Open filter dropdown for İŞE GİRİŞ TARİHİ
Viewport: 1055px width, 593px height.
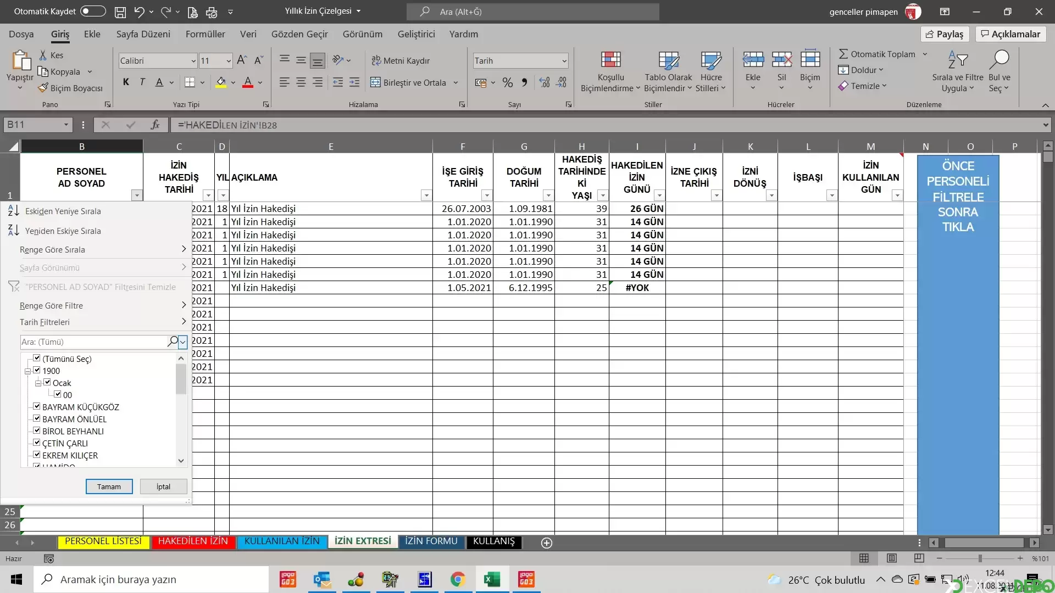(x=487, y=195)
